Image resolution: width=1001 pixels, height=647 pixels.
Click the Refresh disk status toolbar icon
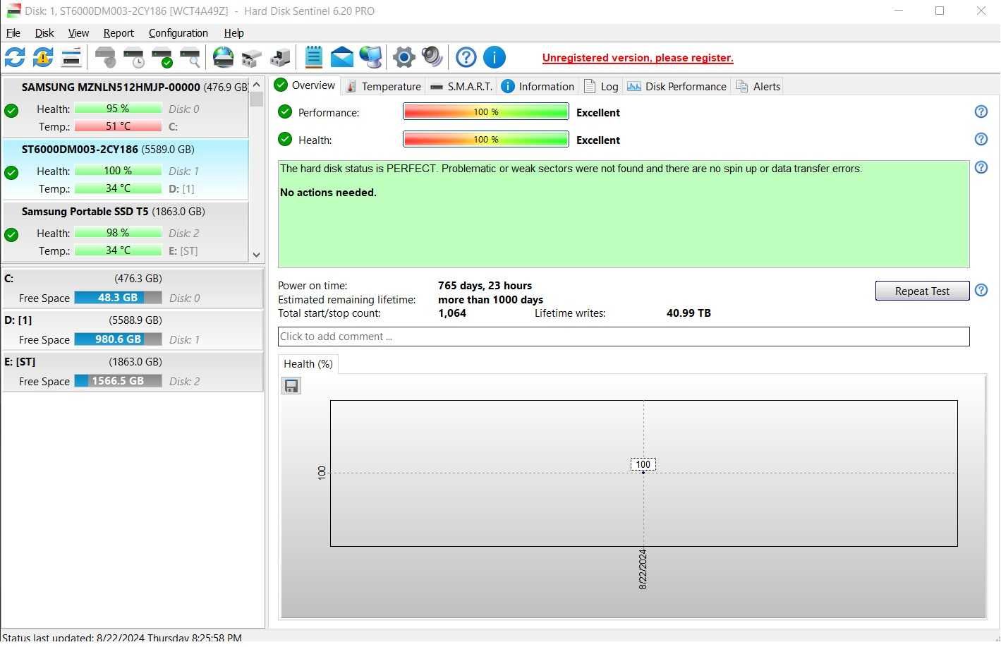click(15, 57)
